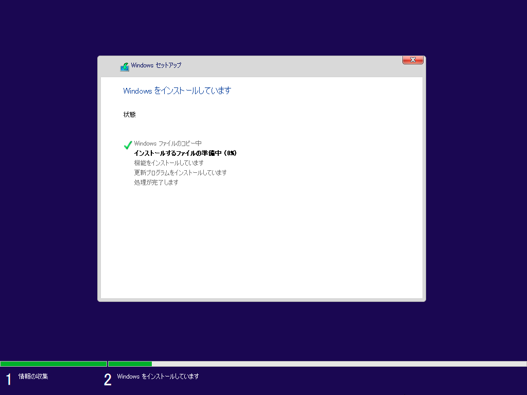Click the Windows セットアップ title text

[x=156, y=65]
